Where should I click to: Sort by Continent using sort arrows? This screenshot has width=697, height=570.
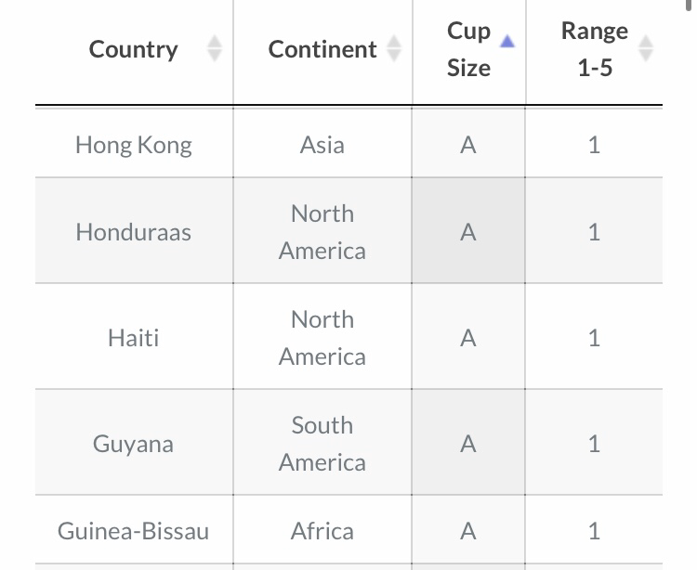394,48
